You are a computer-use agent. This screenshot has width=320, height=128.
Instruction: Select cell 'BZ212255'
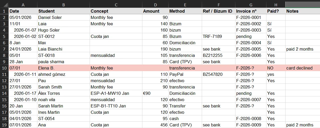[218, 55]
